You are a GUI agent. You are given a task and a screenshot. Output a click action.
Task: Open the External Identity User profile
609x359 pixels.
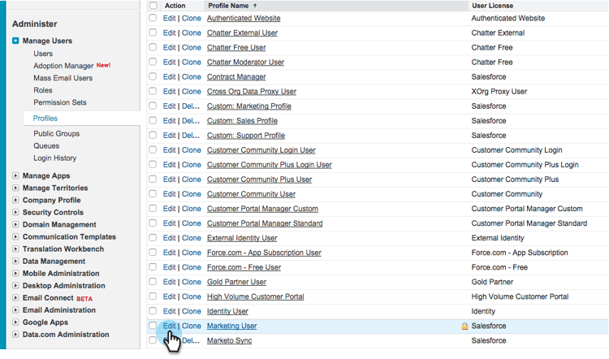(x=242, y=238)
